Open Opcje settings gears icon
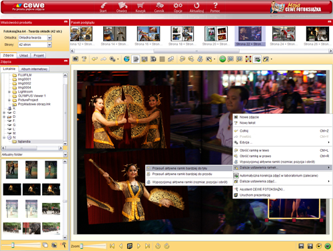The width and height of the screenshot is (333, 251). (178, 7)
